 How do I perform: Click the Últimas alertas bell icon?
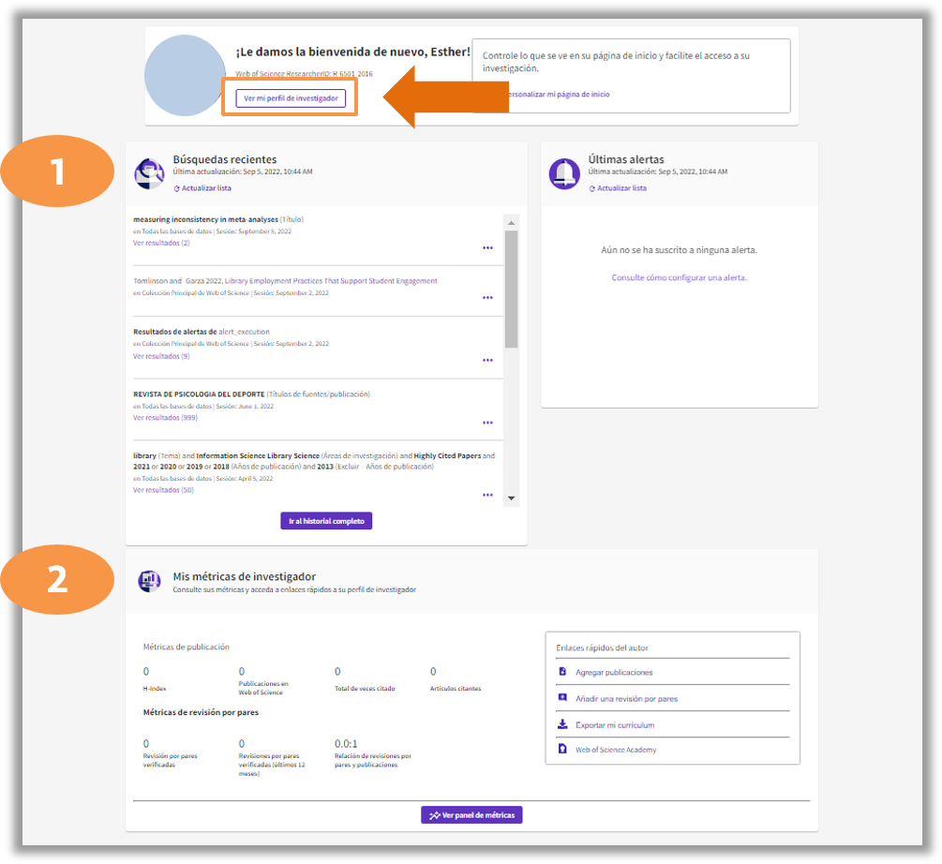[x=564, y=173]
